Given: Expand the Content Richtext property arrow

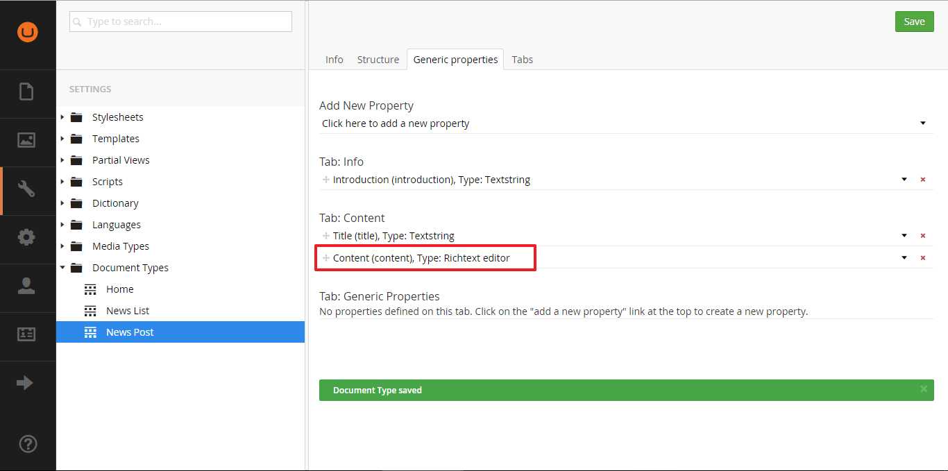Looking at the screenshot, I should coord(904,258).
